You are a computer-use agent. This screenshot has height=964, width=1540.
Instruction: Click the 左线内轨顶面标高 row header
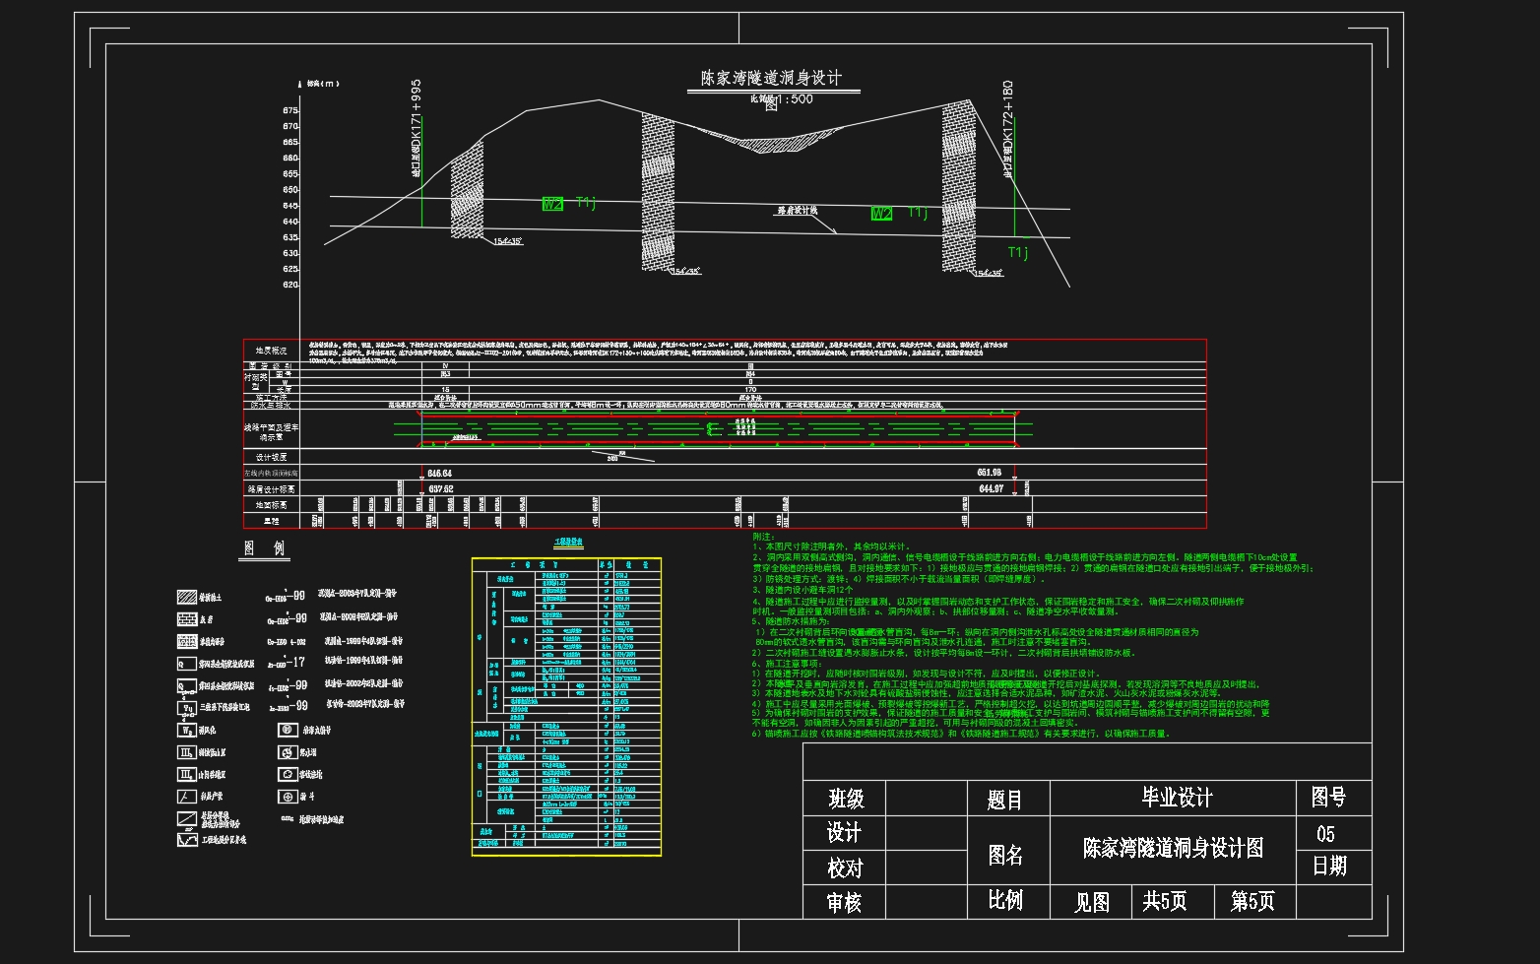(x=272, y=474)
